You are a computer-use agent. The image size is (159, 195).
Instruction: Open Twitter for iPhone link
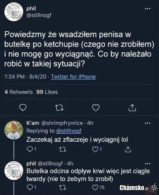(73, 77)
